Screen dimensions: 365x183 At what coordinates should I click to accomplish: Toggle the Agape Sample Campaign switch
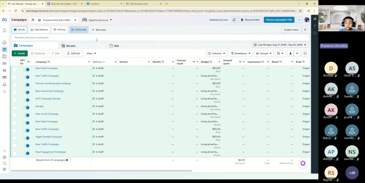(x=26, y=138)
